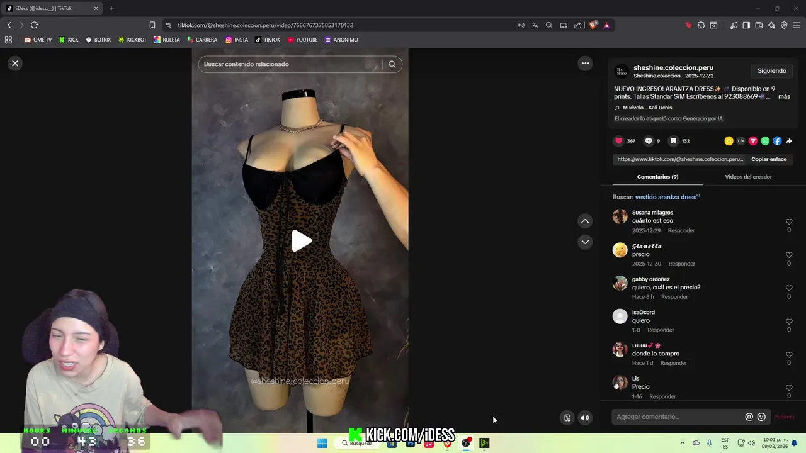Reload the page in browser toolbar

(34, 25)
